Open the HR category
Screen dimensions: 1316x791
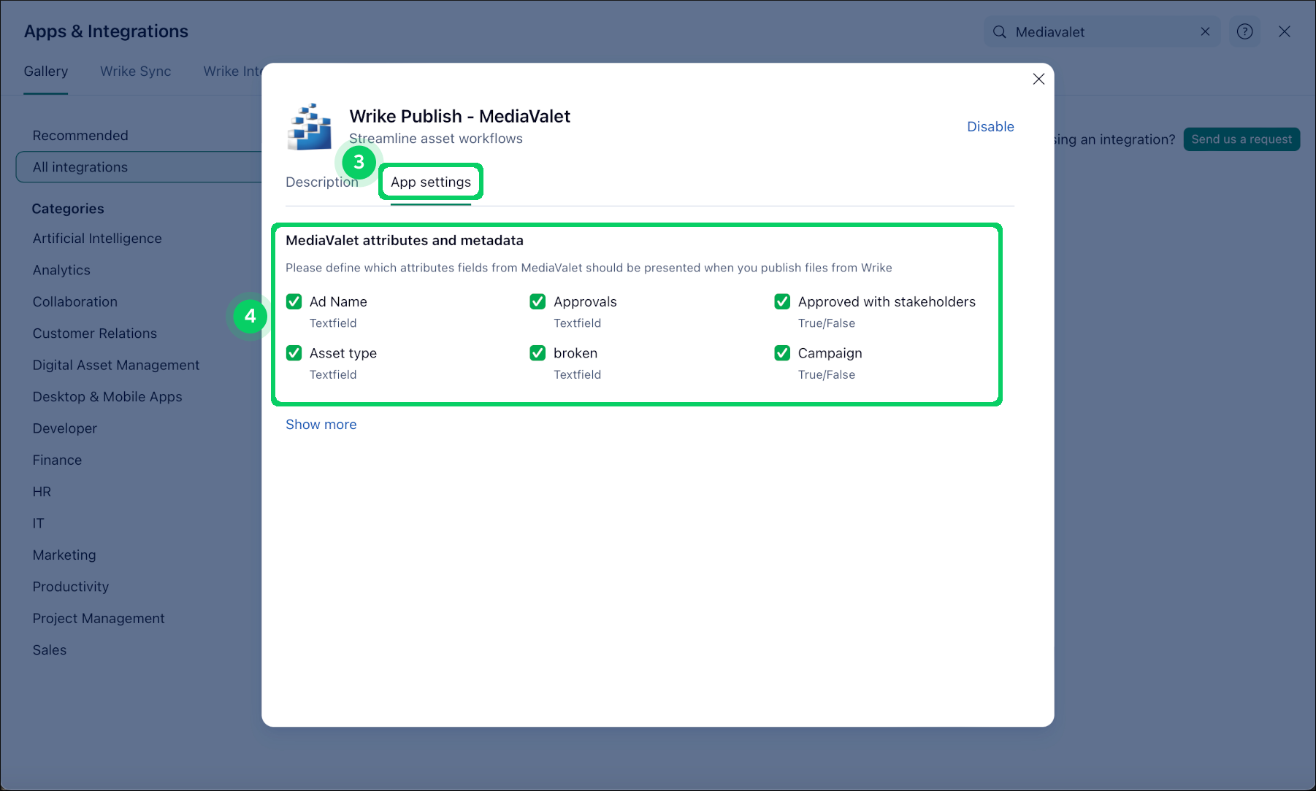click(x=42, y=492)
